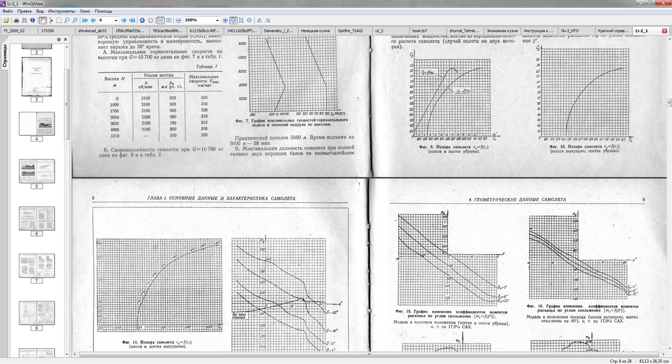Open Find with the binoculars icon

(x=24, y=20)
